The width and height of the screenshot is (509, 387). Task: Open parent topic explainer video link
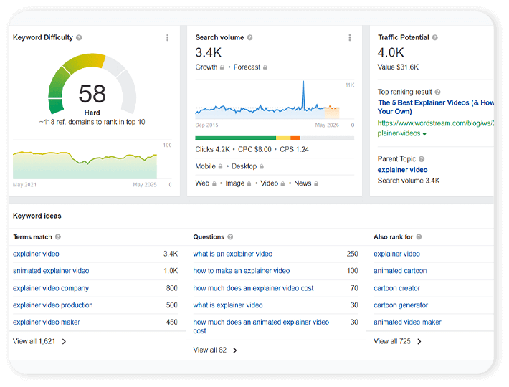coord(402,170)
